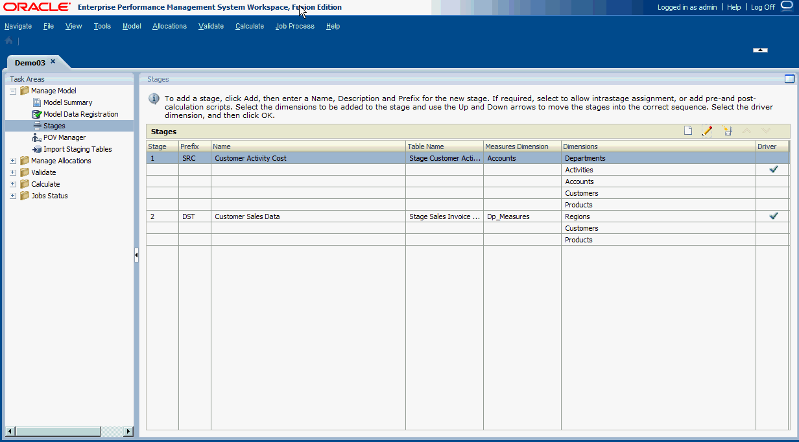Click the Move stage Up arrow
This screenshot has width=799, height=442.
tap(746, 131)
